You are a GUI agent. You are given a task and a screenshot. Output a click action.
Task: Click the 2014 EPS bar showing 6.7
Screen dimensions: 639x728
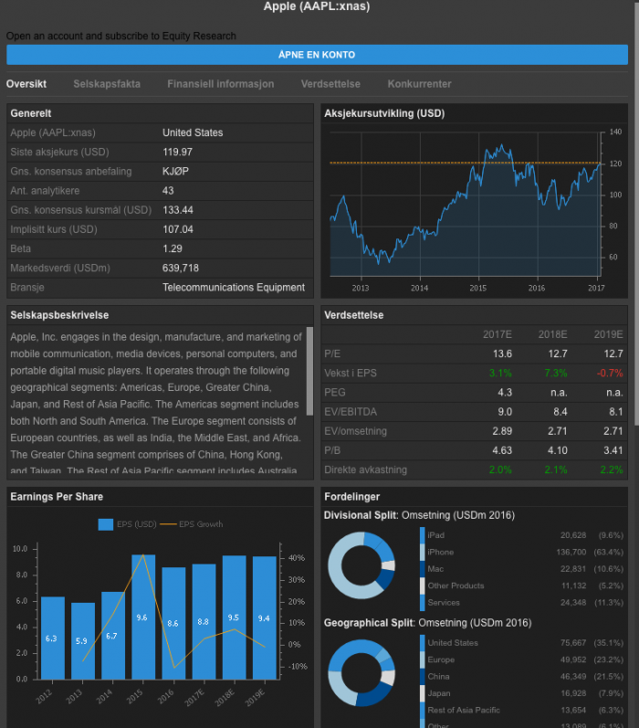tap(113, 636)
